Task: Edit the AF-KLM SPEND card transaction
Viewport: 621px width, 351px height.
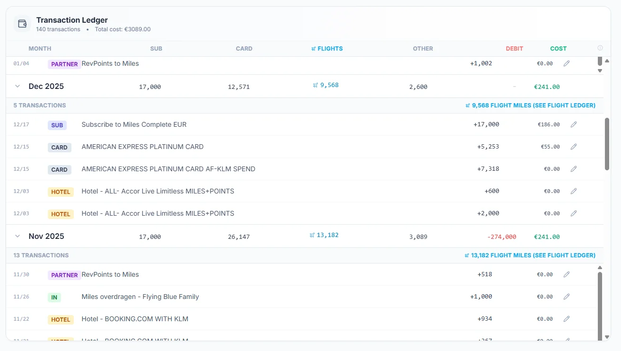Action: click(574, 169)
